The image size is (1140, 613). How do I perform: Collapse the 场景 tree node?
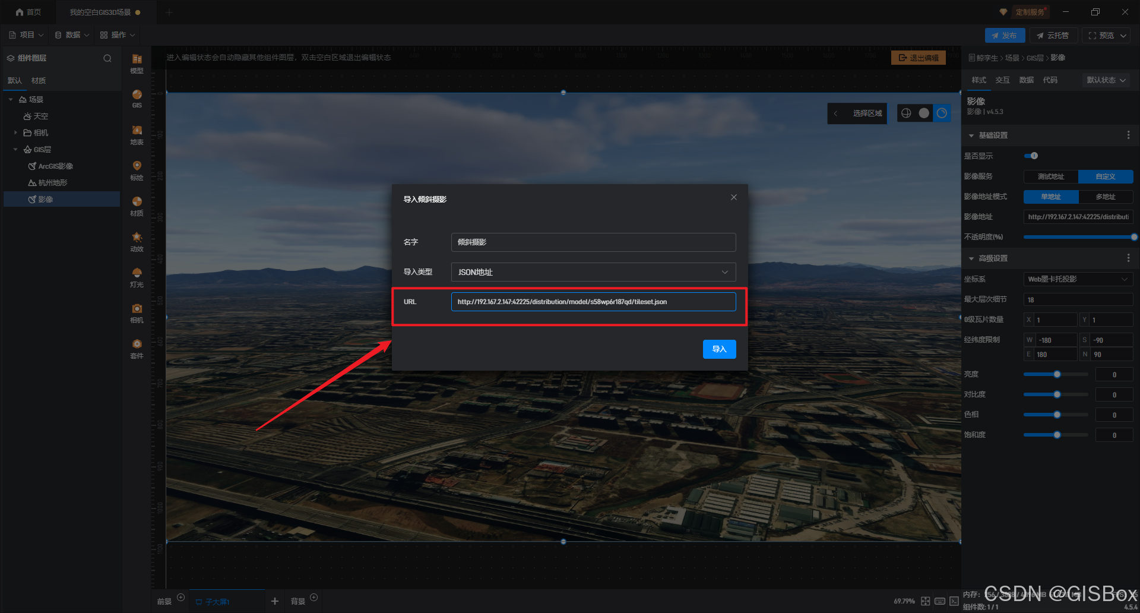[x=11, y=99]
